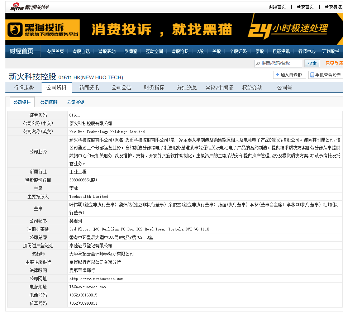Click the 新火科技控股 stock title

32,77
